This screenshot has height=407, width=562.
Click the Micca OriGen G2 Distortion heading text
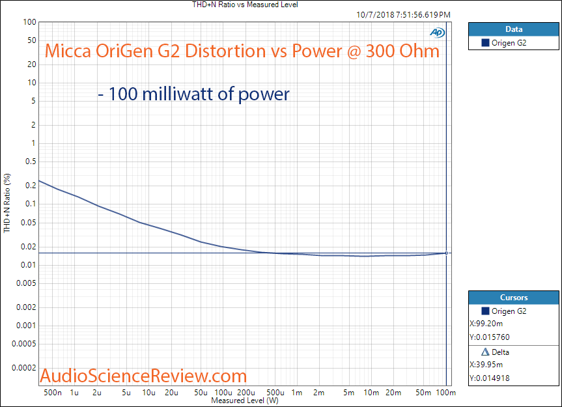[242, 51]
